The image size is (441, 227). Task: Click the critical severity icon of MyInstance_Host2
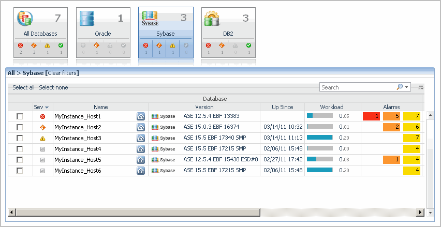(x=43, y=127)
